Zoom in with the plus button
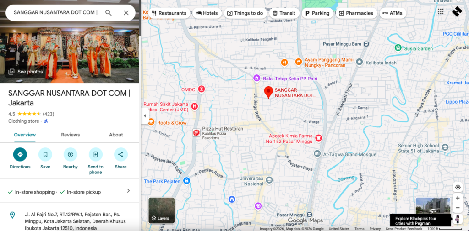This screenshot has width=469, height=231. (x=458, y=198)
